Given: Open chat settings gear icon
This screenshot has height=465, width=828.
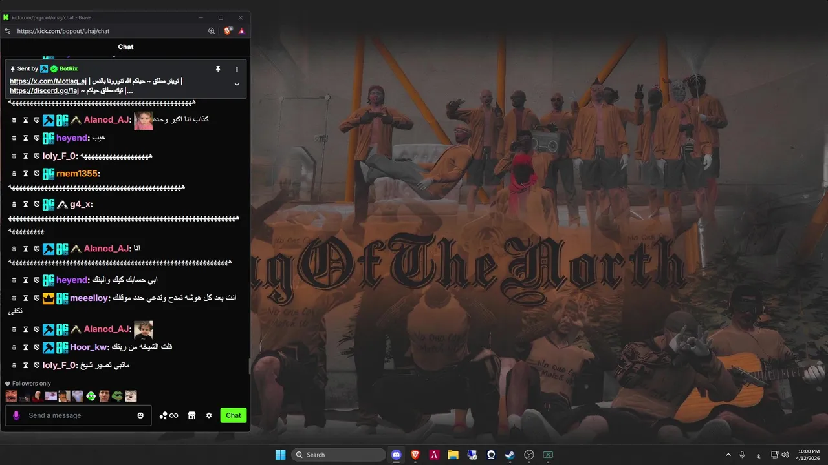Looking at the screenshot, I should point(209,415).
